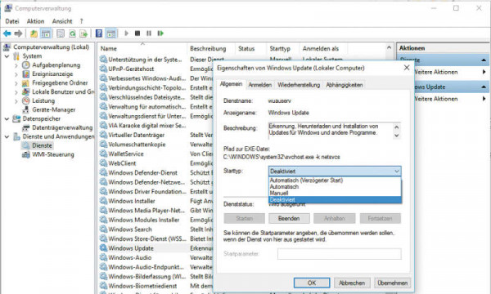Click the Stop service square icon
Screen dimensions: 491x294
coord(137,33)
